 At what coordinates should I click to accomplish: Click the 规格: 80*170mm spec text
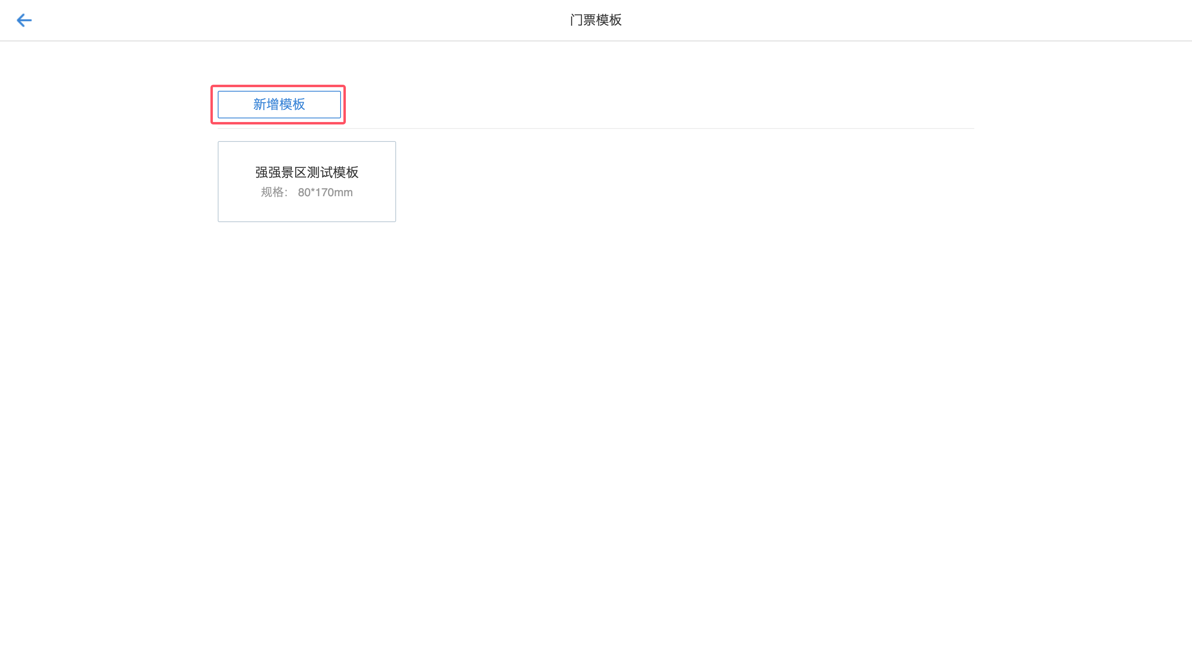(x=307, y=192)
